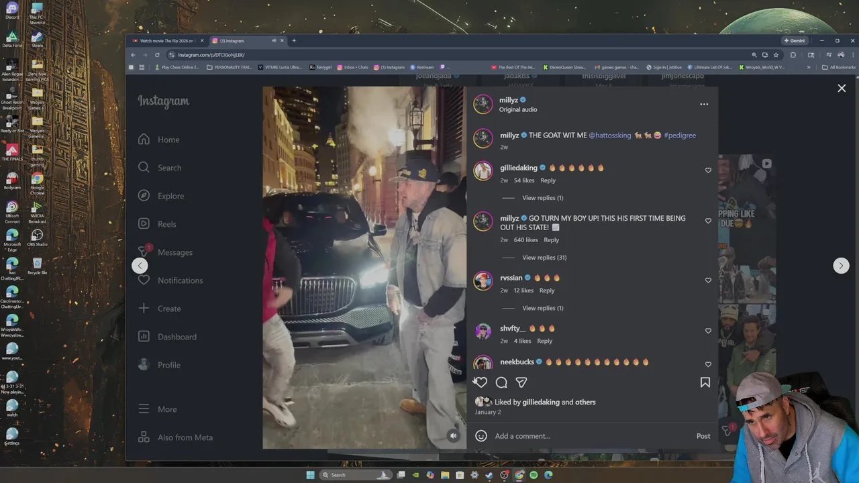Viewport: 859px width, 483px height.
Task: Click the Post comment button
Action: [x=703, y=436]
